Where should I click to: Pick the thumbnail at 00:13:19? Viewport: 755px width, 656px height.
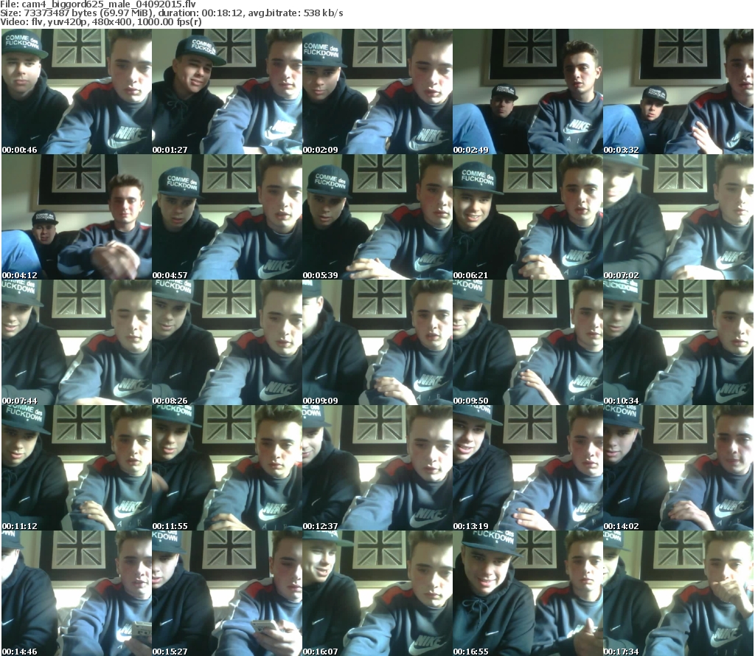pos(528,468)
